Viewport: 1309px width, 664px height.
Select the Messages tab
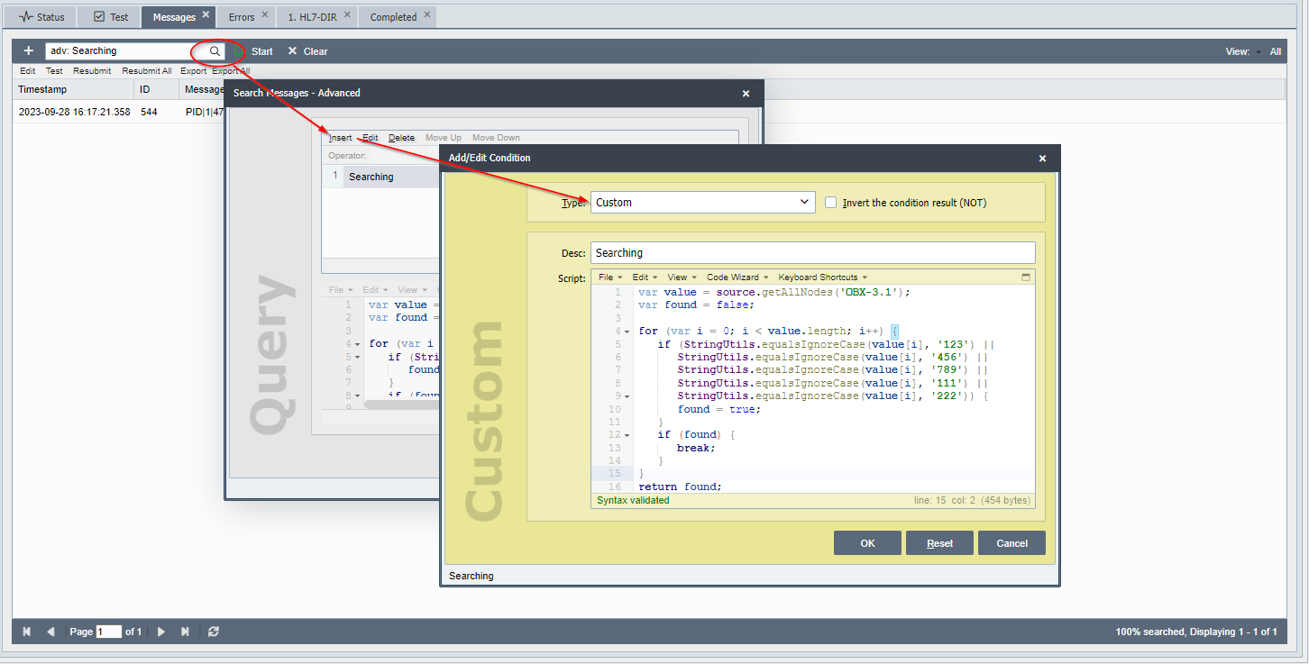(x=174, y=17)
